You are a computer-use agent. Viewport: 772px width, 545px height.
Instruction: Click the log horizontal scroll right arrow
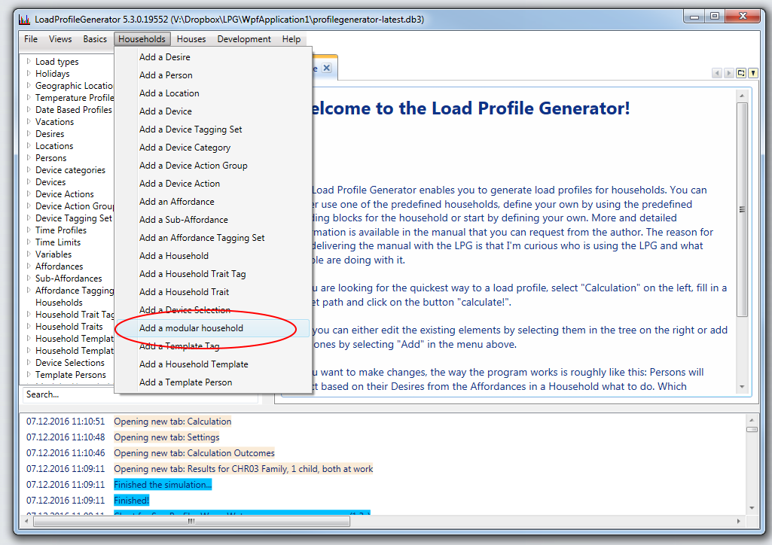[739, 522]
